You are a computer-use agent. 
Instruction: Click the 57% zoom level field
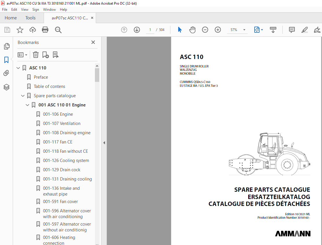pos(234,30)
